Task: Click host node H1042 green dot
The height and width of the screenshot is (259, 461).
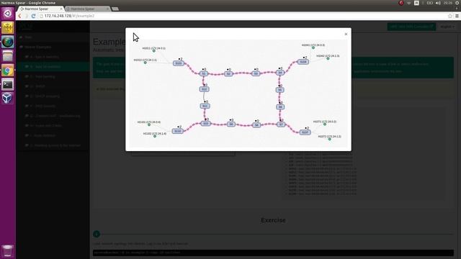Action: click(x=328, y=58)
